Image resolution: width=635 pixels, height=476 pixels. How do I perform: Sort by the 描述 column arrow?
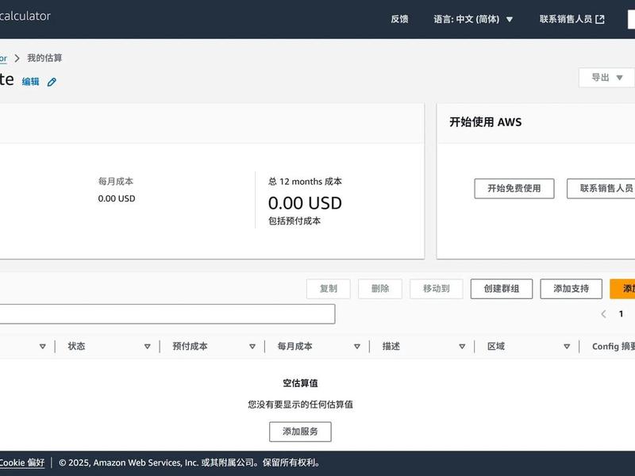pos(462,347)
